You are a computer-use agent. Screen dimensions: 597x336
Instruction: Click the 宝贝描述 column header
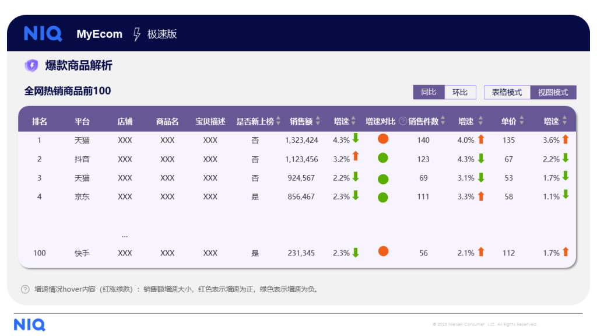pos(210,121)
